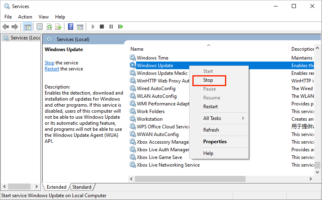Viewport: 322px width, 200px height.
Task: Click the Services title bar gear icon
Action: (x=7, y=6)
